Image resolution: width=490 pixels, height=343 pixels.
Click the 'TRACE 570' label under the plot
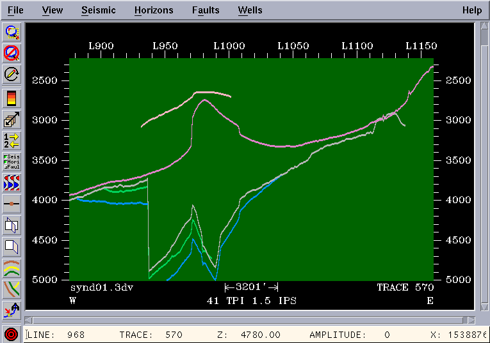pyautogui.click(x=405, y=287)
